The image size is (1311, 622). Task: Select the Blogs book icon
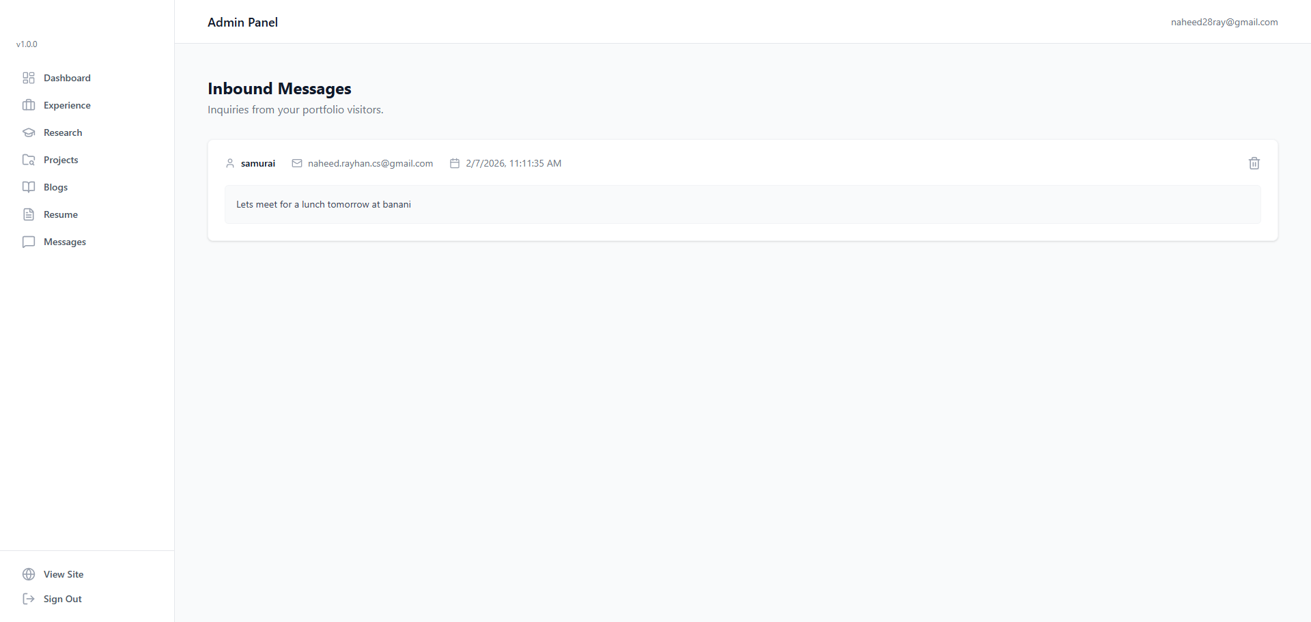coord(28,187)
